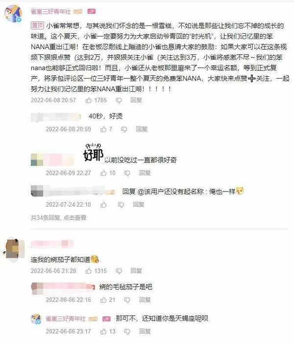Open the @该用户还没有起名称 mention
The width and height of the screenshot is (294, 344).
171,192
